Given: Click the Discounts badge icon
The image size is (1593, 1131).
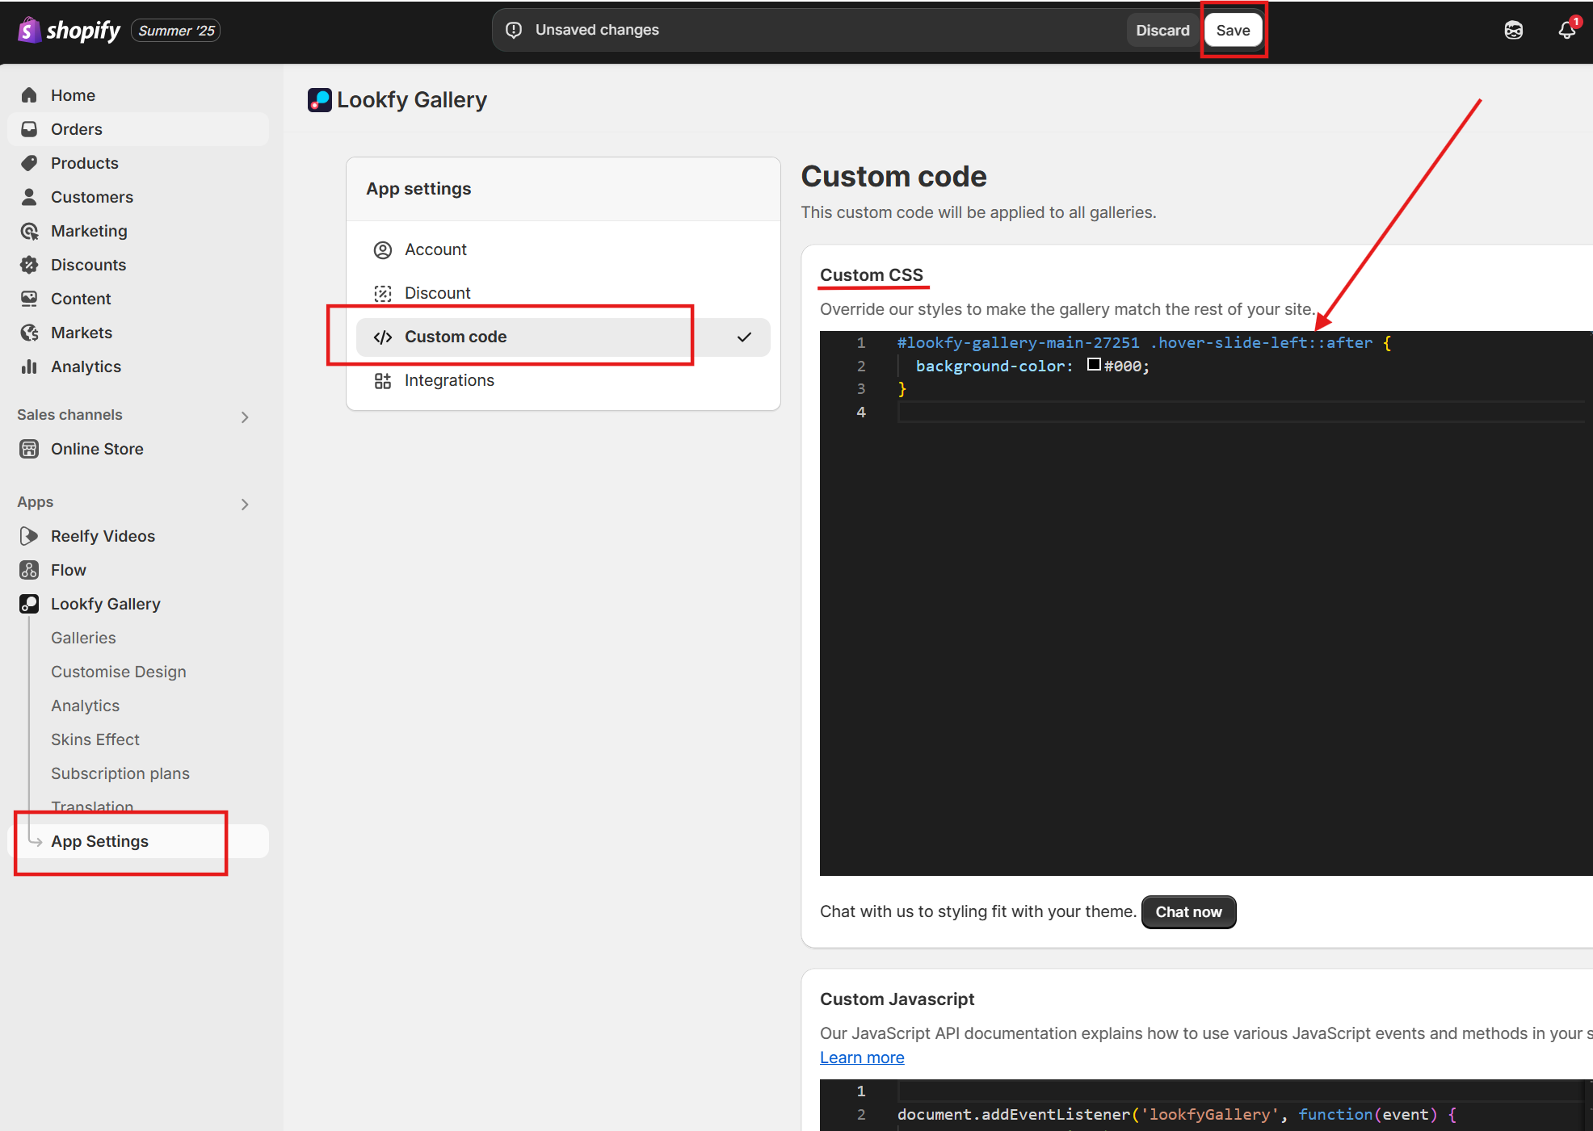Looking at the screenshot, I should click(x=29, y=265).
